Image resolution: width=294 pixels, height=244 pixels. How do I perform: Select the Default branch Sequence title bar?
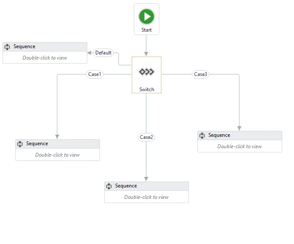[45, 47]
